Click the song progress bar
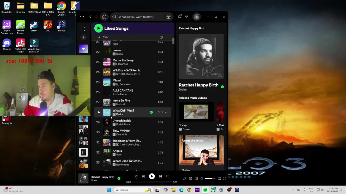 click(x=152, y=182)
